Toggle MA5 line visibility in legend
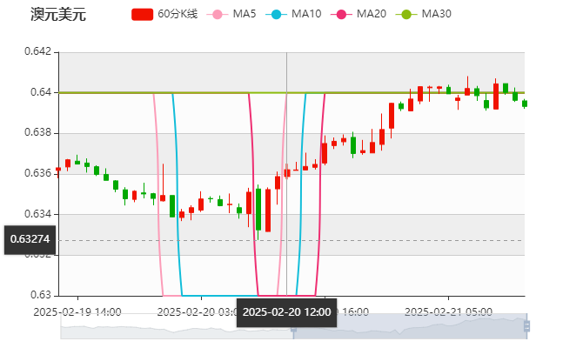 pyautogui.click(x=231, y=14)
